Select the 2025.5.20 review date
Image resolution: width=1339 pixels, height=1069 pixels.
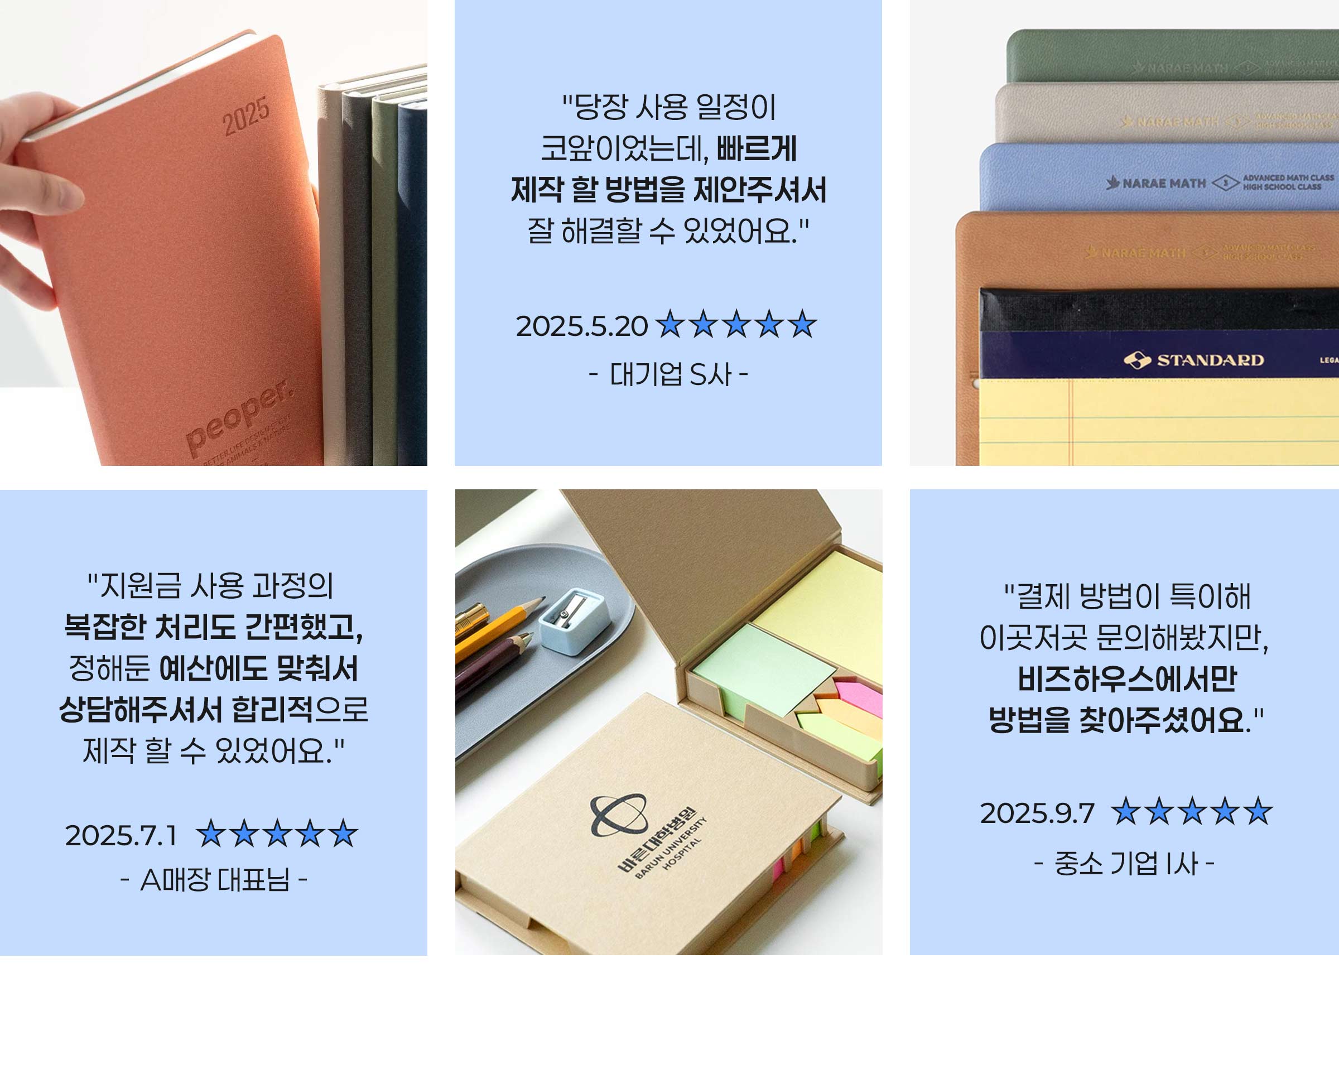[581, 326]
